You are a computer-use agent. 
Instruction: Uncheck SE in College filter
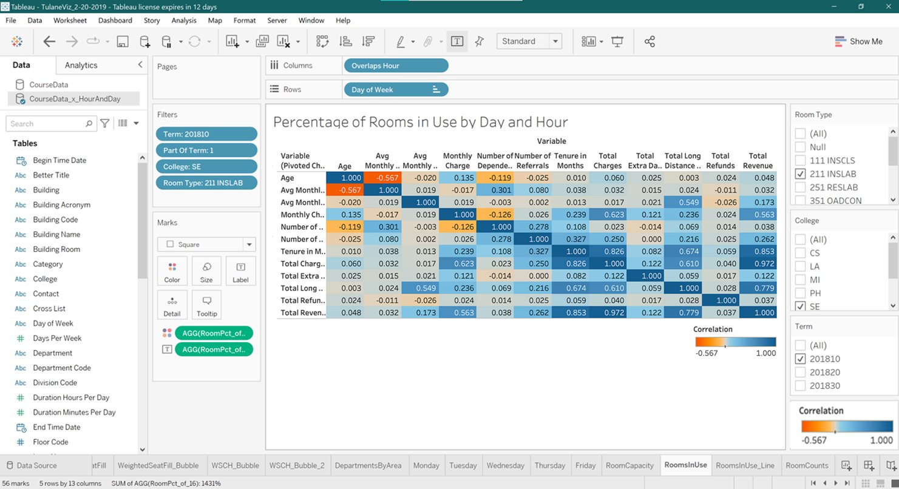801,306
